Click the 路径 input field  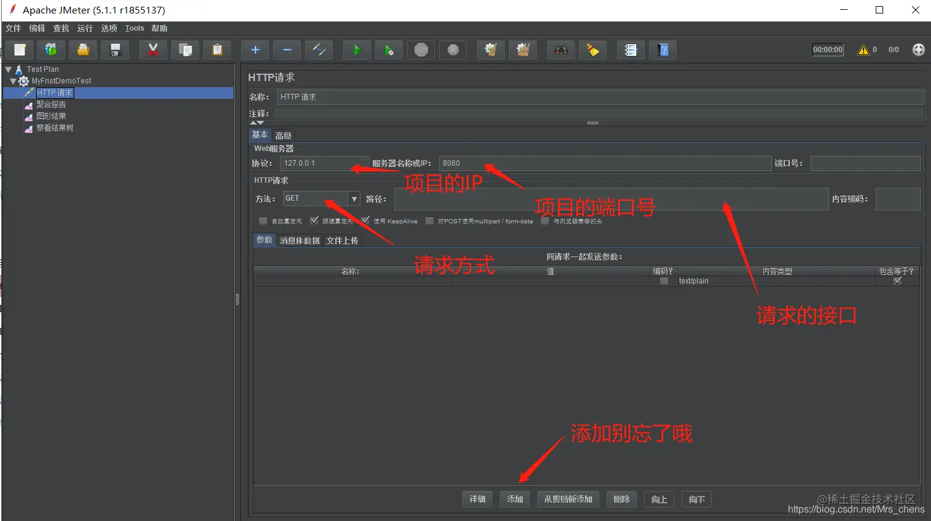coord(612,199)
